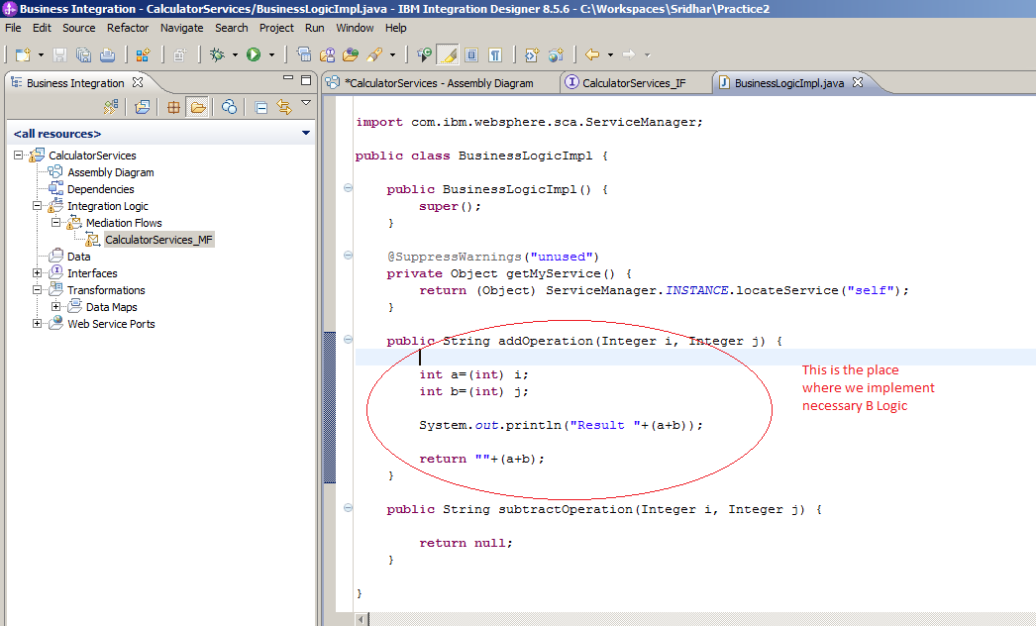
Task: Collapse the source fold for addOperation method
Action: pos(347,340)
